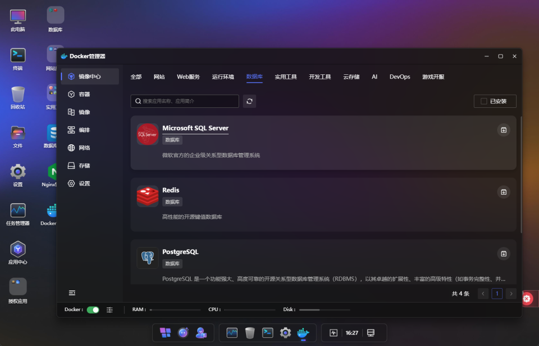Open the 应用中心 desktop icon
The image size is (539, 346).
(x=18, y=253)
